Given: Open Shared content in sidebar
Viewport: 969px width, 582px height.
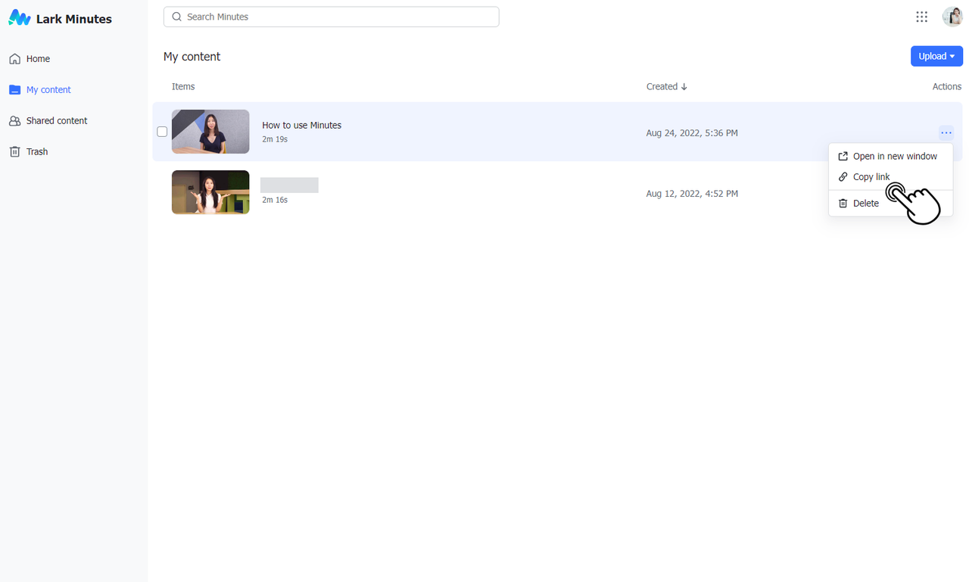Looking at the screenshot, I should tap(56, 121).
